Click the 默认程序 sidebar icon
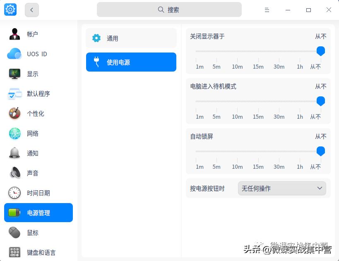Screen dimensions: 339x261 tap(15, 93)
